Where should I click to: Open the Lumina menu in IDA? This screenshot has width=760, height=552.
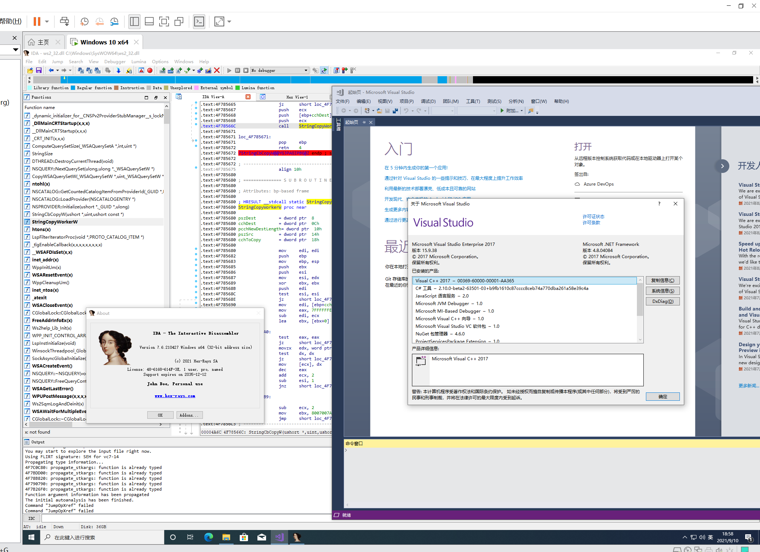(139, 62)
